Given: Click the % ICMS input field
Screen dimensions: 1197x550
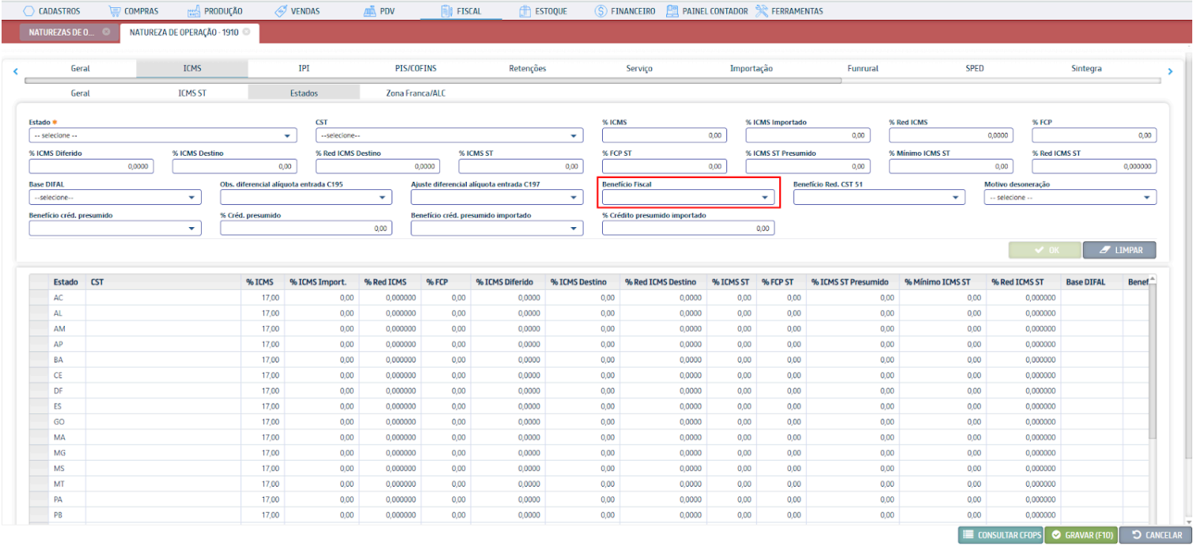Looking at the screenshot, I should (x=664, y=136).
